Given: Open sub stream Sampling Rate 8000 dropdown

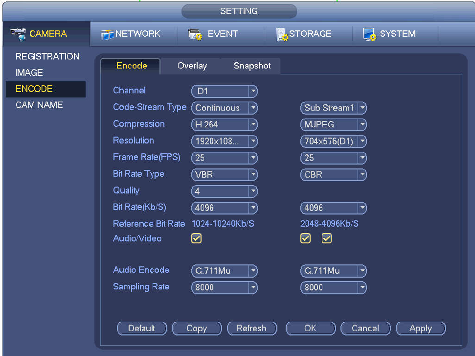Looking at the screenshot, I should pyautogui.click(x=334, y=288).
